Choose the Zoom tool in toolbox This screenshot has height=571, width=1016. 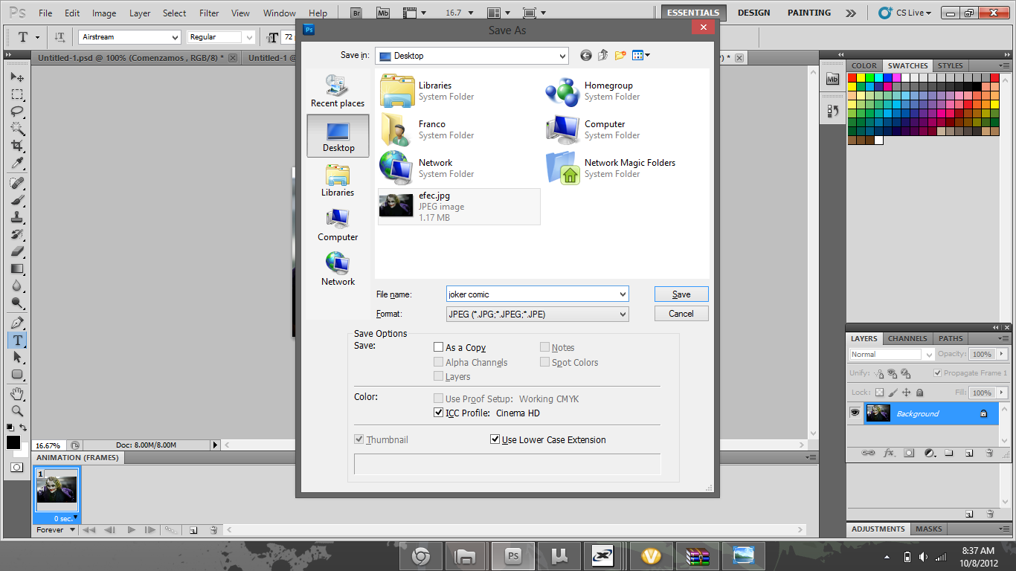pyautogui.click(x=17, y=410)
